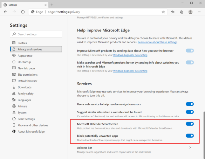Open first Windows diagnostic data setting link
This screenshot has width=205, height=159.
(x=130, y=55)
